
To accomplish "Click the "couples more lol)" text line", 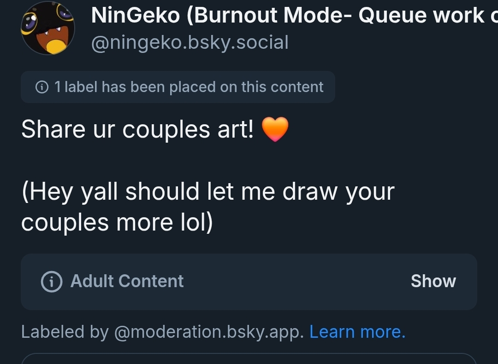I will pyautogui.click(x=117, y=223).
